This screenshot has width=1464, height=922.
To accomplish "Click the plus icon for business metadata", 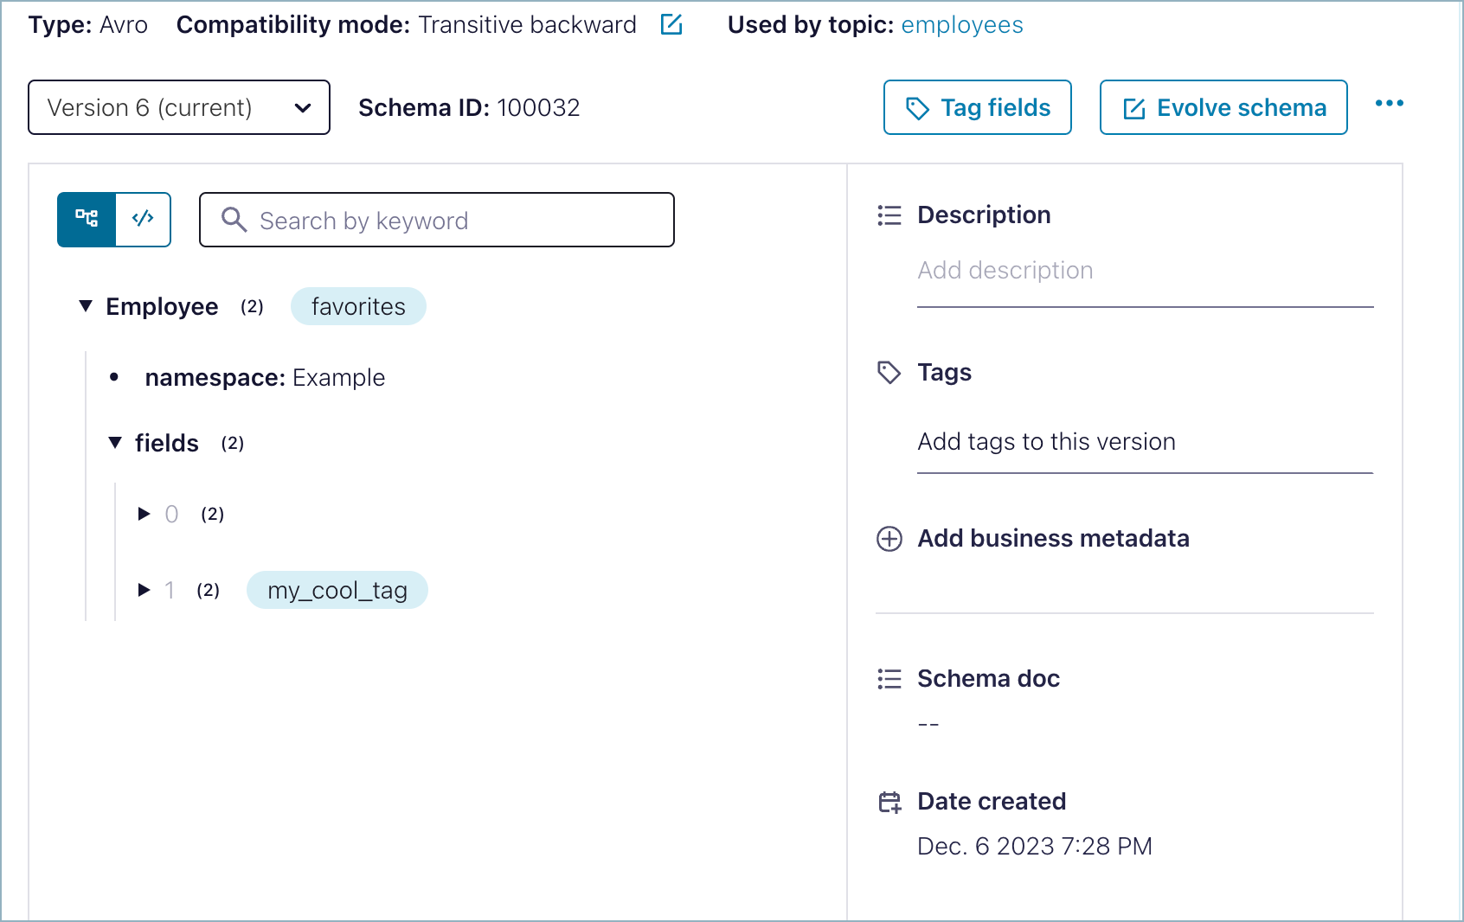I will click(x=889, y=539).
